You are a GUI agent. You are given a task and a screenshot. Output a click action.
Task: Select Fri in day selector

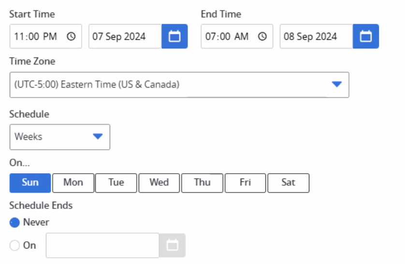[245, 183]
